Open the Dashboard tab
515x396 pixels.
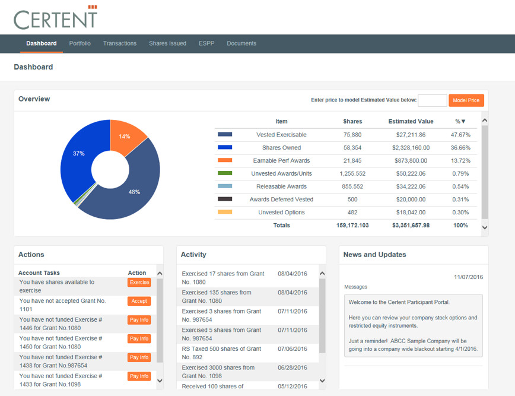coord(42,43)
